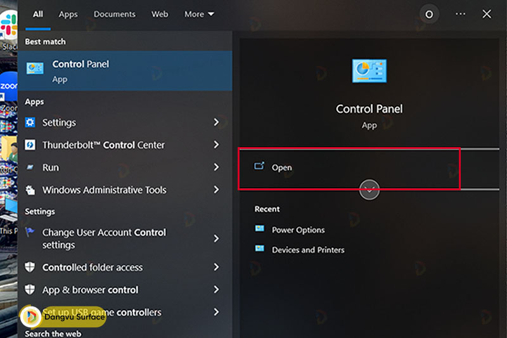The height and width of the screenshot is (338, 507).
Task: Click the User Account Control flag icon
Action: (x=30, y=232)
